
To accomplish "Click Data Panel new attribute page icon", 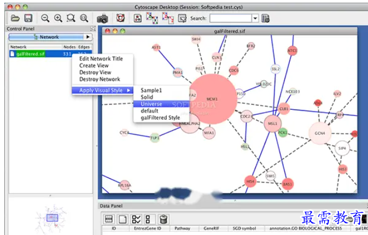I will (x=122, y=219).
